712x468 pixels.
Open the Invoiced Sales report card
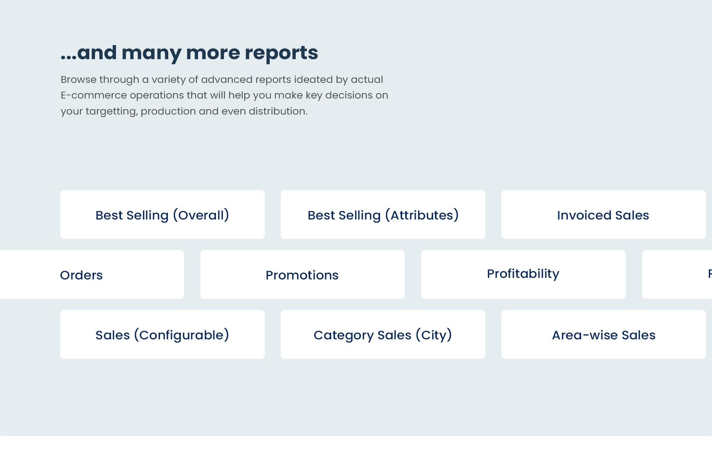click(x=603, y=215)
